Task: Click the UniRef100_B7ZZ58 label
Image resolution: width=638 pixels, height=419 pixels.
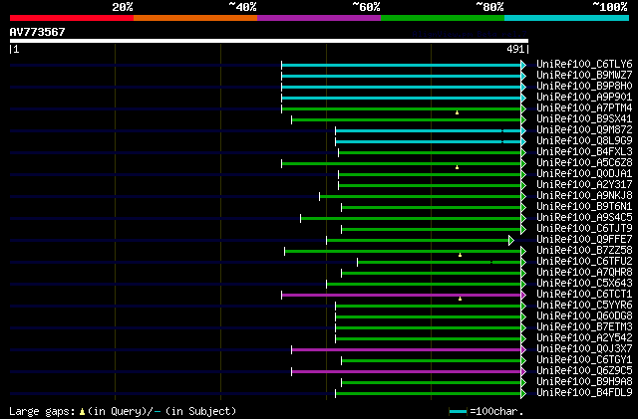Action: click(x=584, y=251)
